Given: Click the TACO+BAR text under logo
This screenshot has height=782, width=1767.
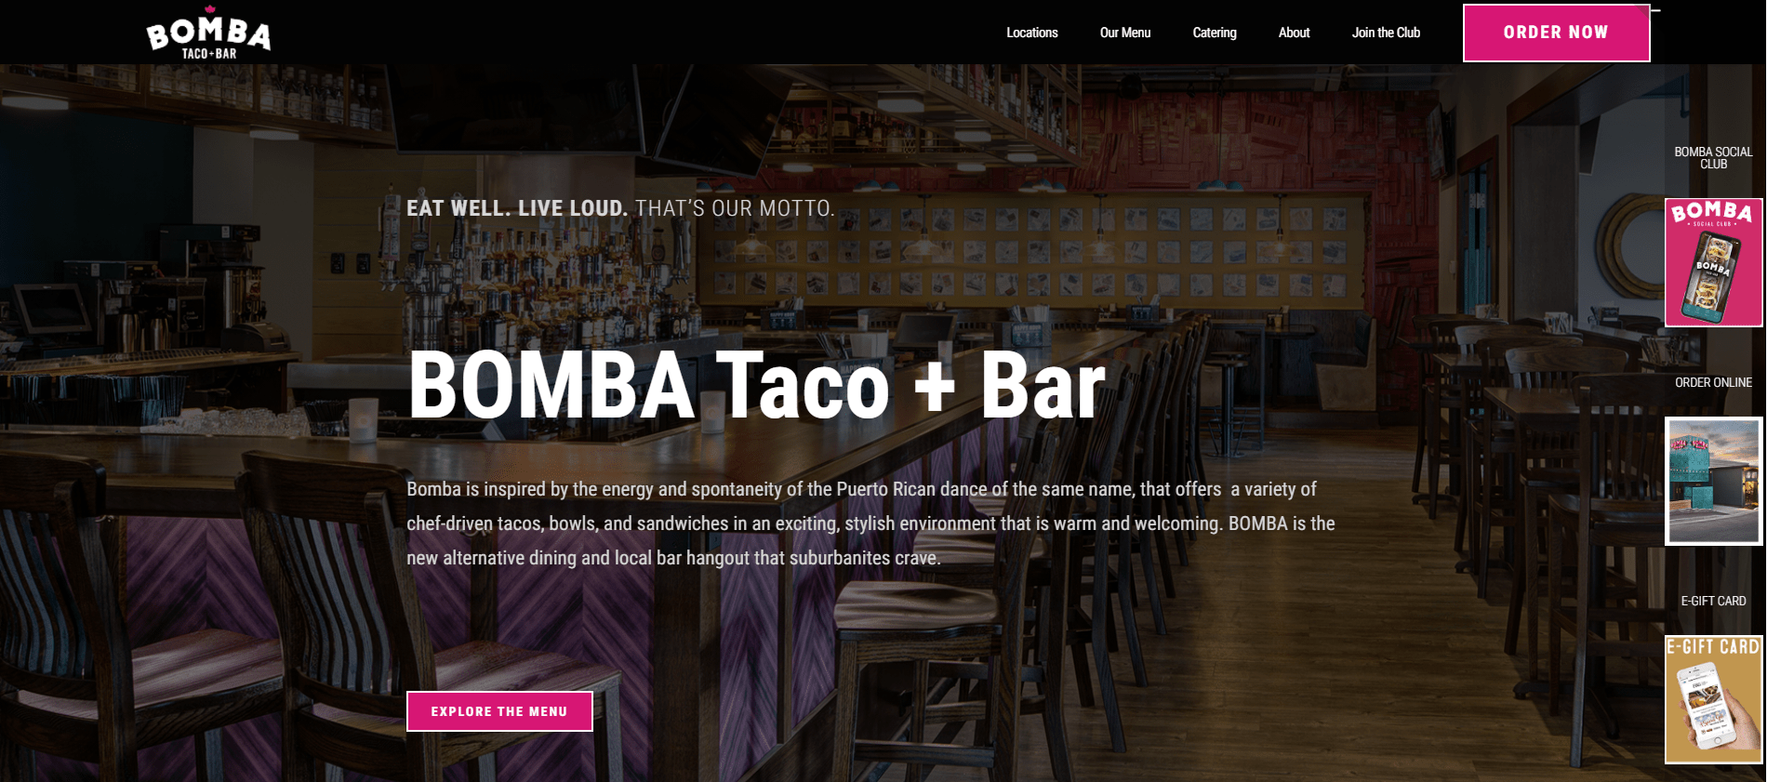Looking at the screenshot, I should [209, 54].
